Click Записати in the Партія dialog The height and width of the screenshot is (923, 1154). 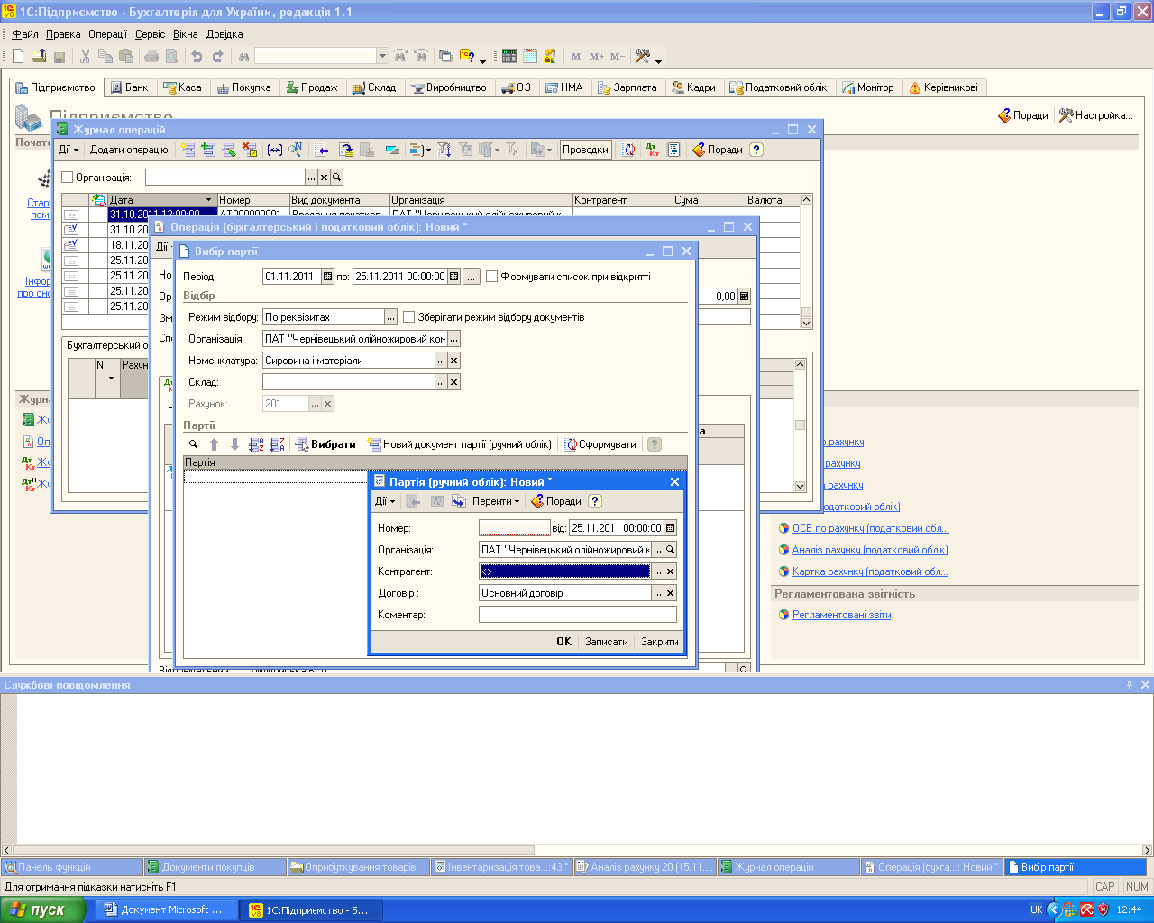pos(606,642)
